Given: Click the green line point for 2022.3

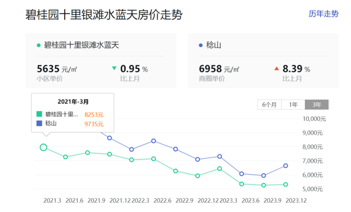Looking at the screenshot, I should (132, 160).
